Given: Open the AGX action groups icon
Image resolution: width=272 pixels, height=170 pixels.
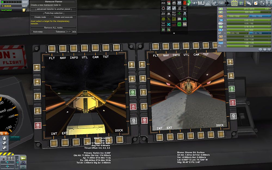Looking at the screenshot, I should click(x=163, y=3).
